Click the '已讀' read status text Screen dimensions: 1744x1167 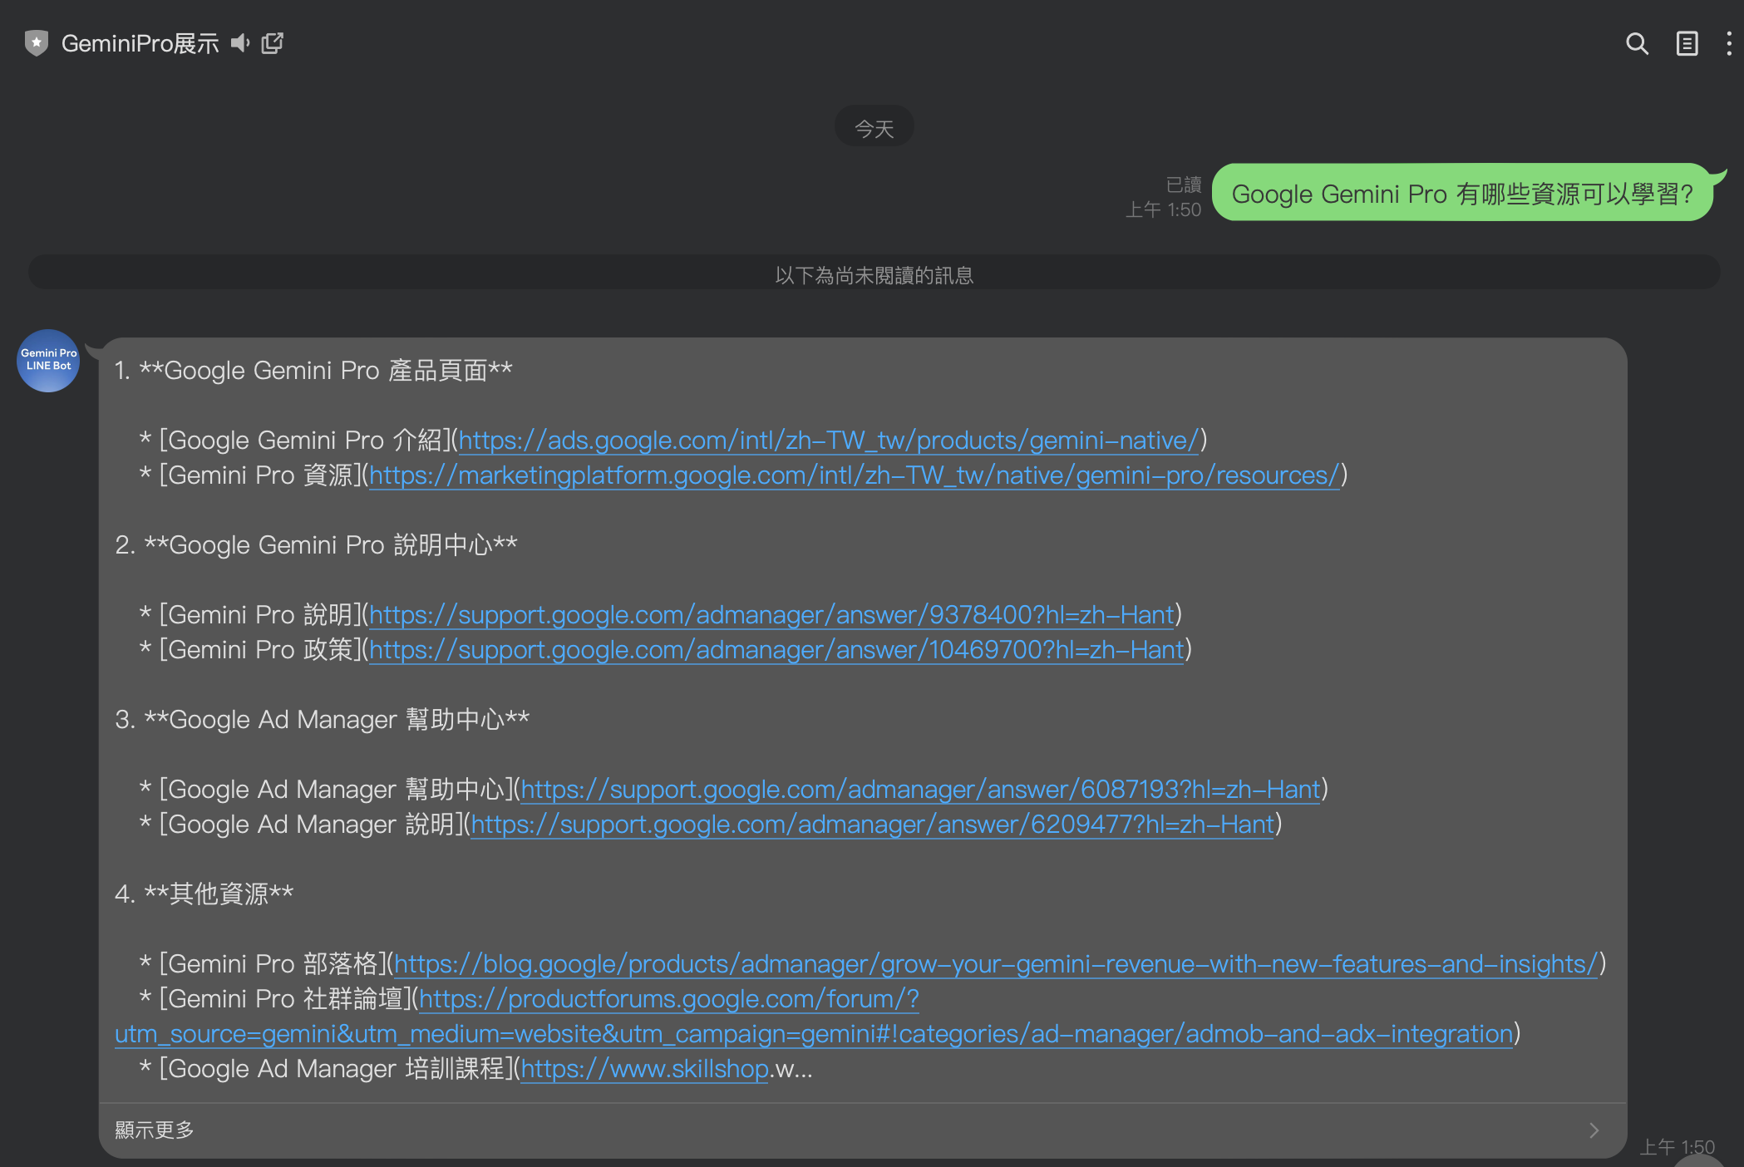pyautogui.click(x=1184, y=184)
